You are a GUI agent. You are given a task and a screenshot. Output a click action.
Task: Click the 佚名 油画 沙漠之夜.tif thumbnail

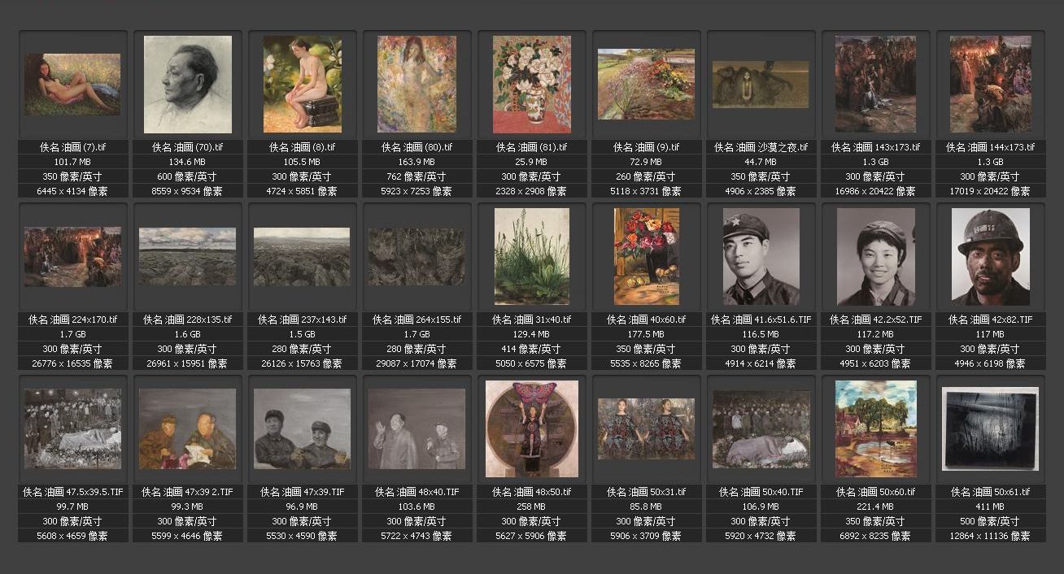761,85
